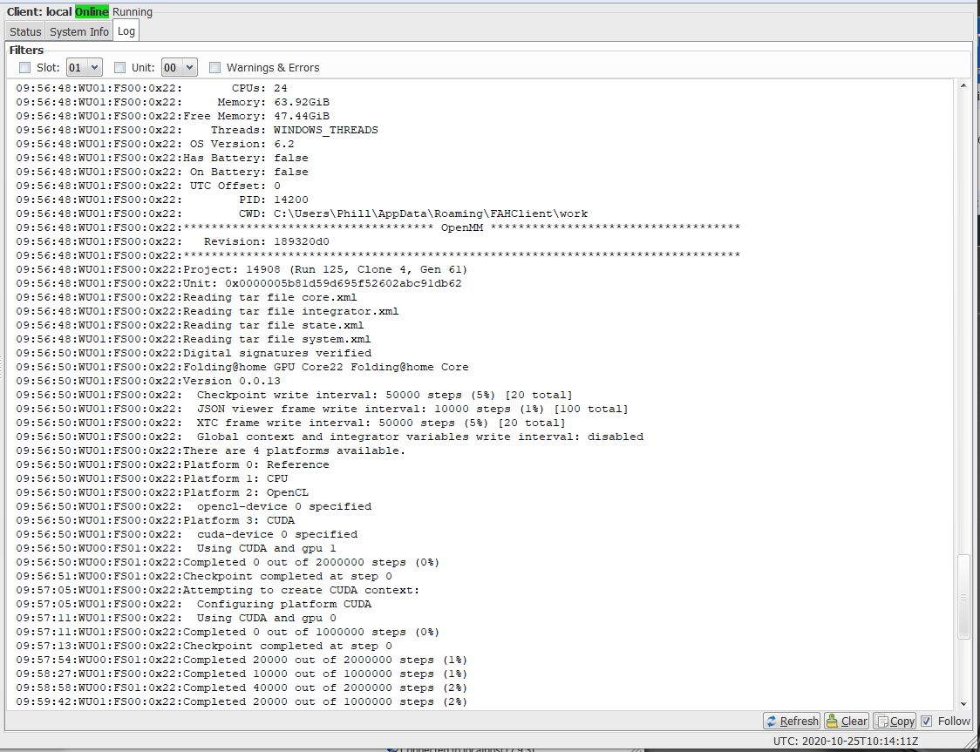
Task: Copy the log with Copy button
Action: (x=895, y=721)
